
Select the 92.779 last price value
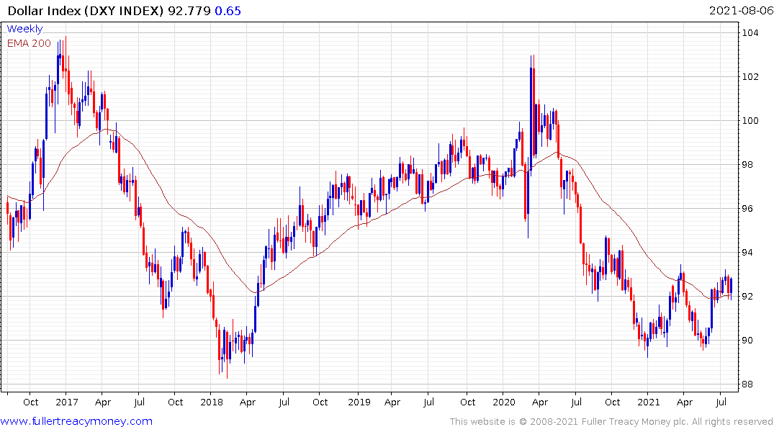189,11
